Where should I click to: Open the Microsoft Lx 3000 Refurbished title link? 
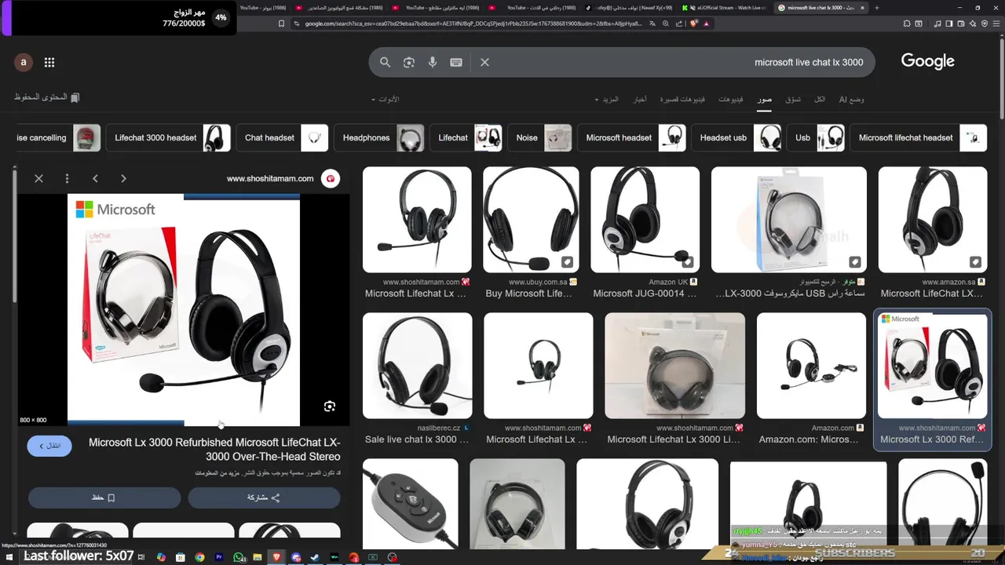214,449
